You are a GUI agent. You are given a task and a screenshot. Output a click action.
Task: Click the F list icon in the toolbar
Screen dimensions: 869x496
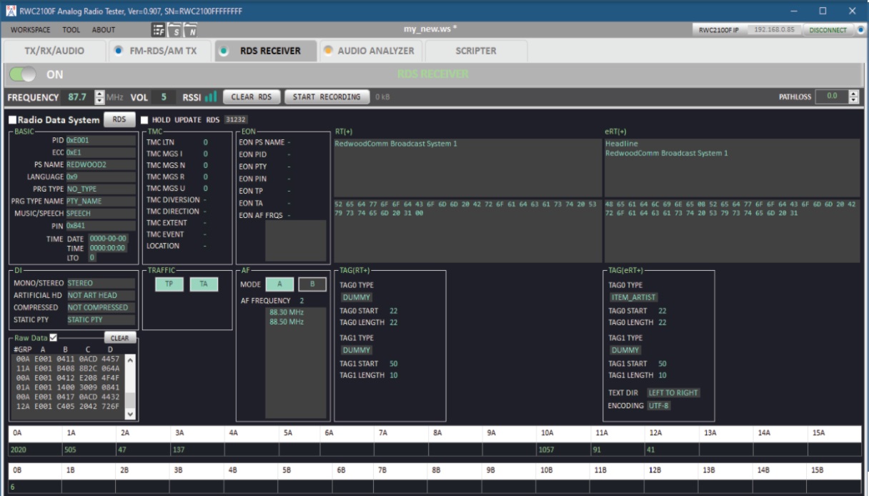(158, 30)
